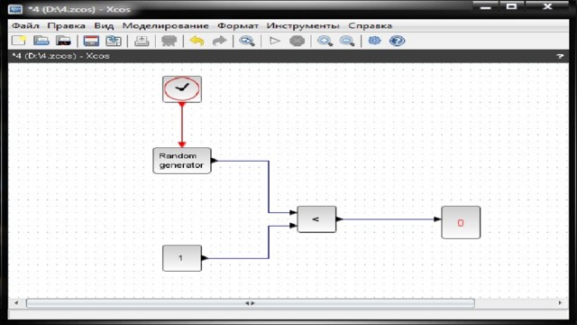Select the display block showing red 0
Screen dimensions: 577x325
pos(461,222)
